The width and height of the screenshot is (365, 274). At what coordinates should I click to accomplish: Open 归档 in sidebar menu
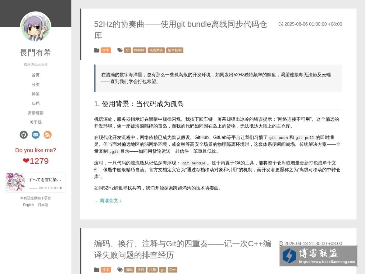(36, 104)
